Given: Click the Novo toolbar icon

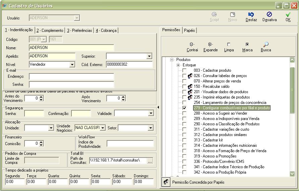Looking at the screenshot, I should click(232, 14).
